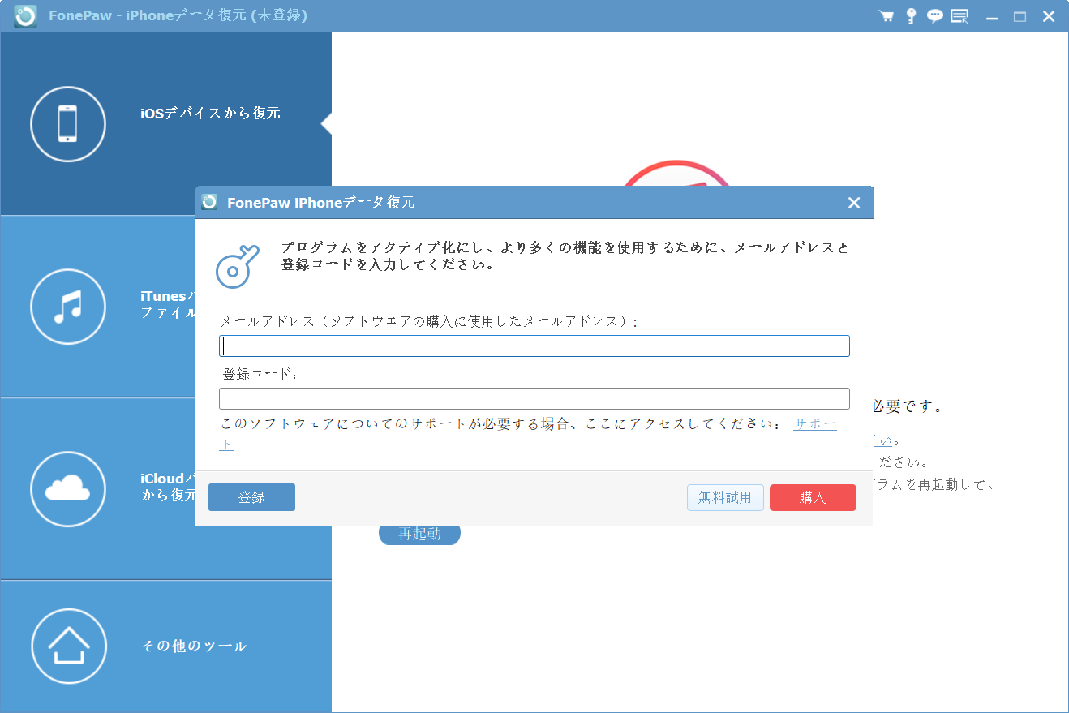Open the register key icon in title bar
The image size is (1069, 713).
point(911,16)
